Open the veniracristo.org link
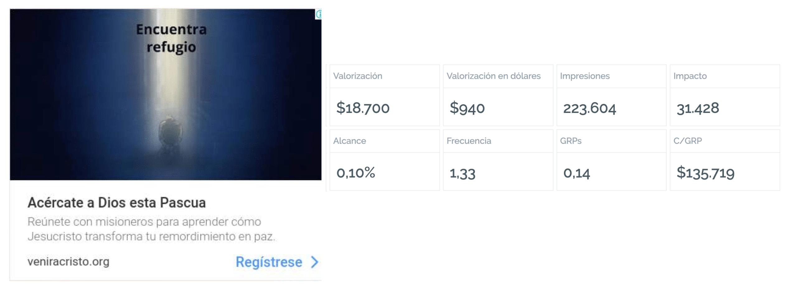The height and width of the screenshot is (290, 793). point(68,262)
